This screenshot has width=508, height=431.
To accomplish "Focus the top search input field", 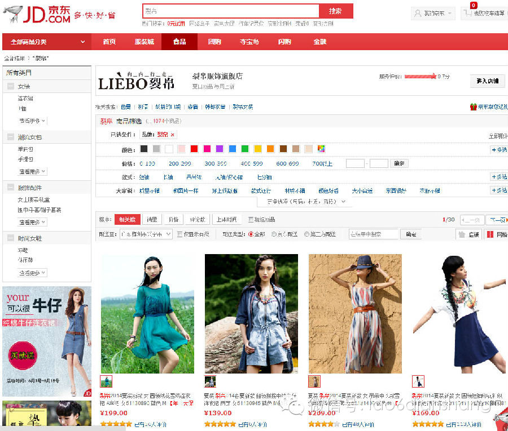I will 231,11.
